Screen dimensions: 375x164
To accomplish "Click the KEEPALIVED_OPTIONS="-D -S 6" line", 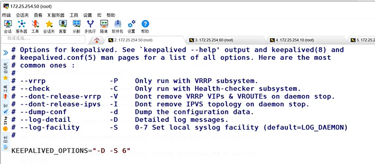I will (x=71, y=151).
